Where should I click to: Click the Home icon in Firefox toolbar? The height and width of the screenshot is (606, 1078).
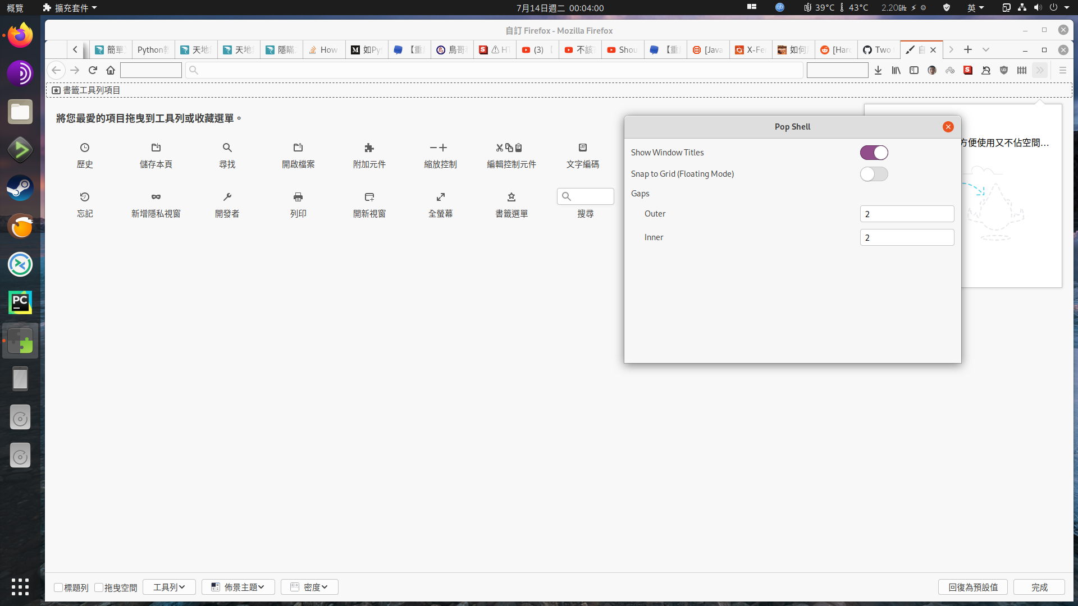pos(111,70)
